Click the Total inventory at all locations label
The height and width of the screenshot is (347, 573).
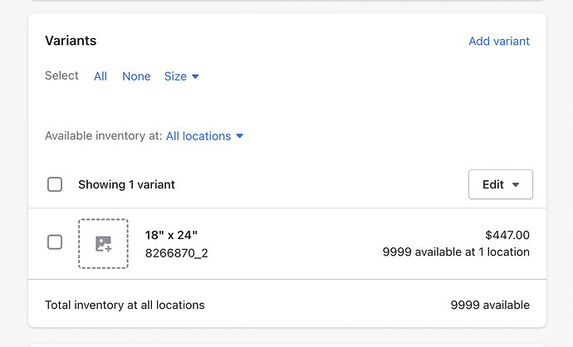coord(125,305)
